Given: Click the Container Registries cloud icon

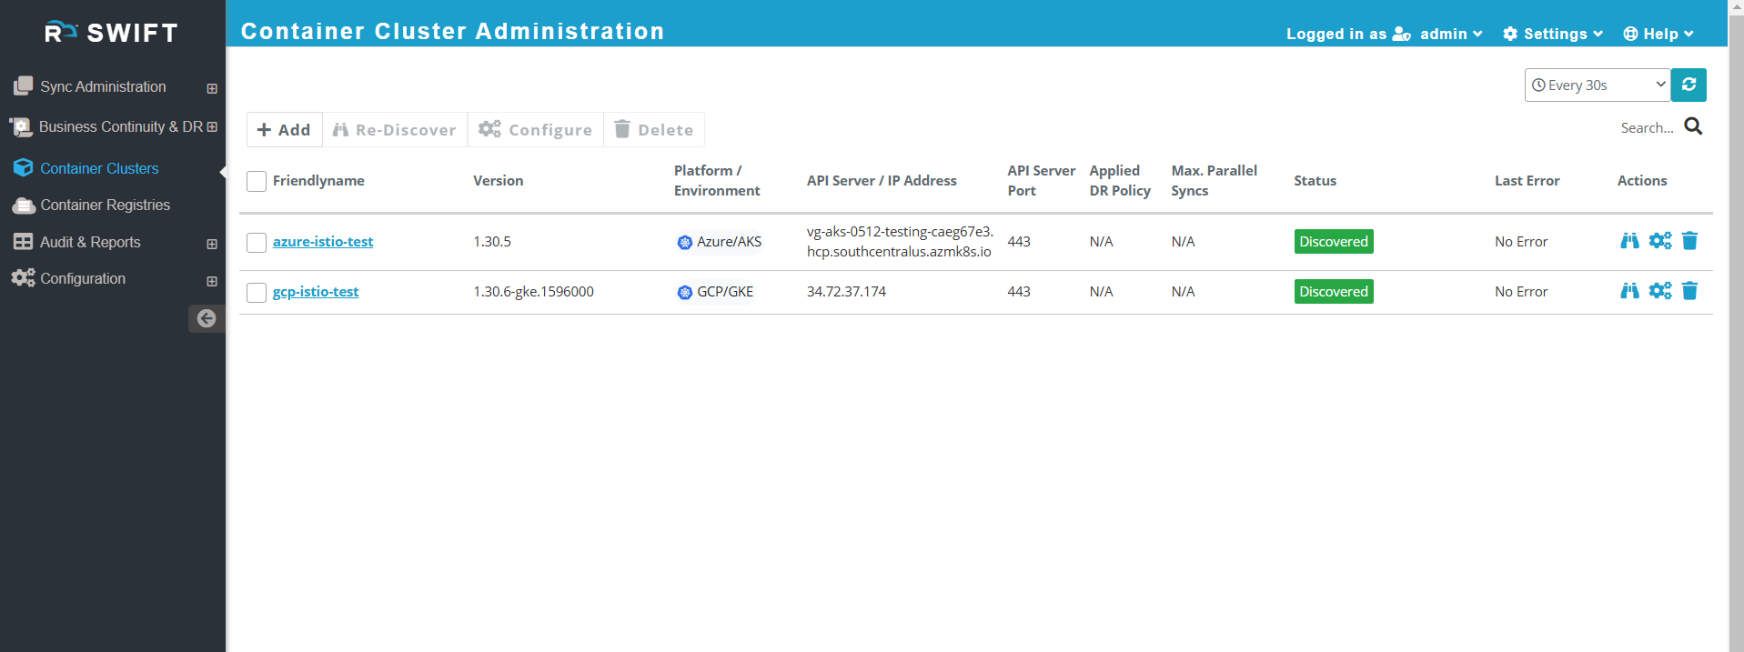Looking at the screenshot, I should [24, 206].
